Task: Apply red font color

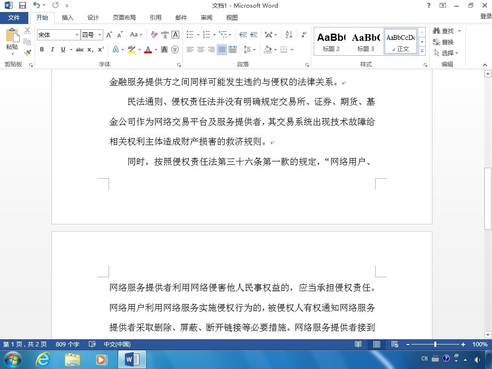Action: 148,49
